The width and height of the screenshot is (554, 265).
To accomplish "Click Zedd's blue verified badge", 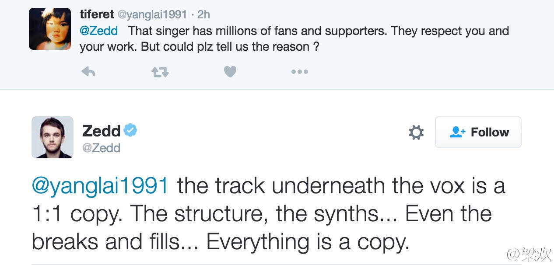I will point(130,130).
